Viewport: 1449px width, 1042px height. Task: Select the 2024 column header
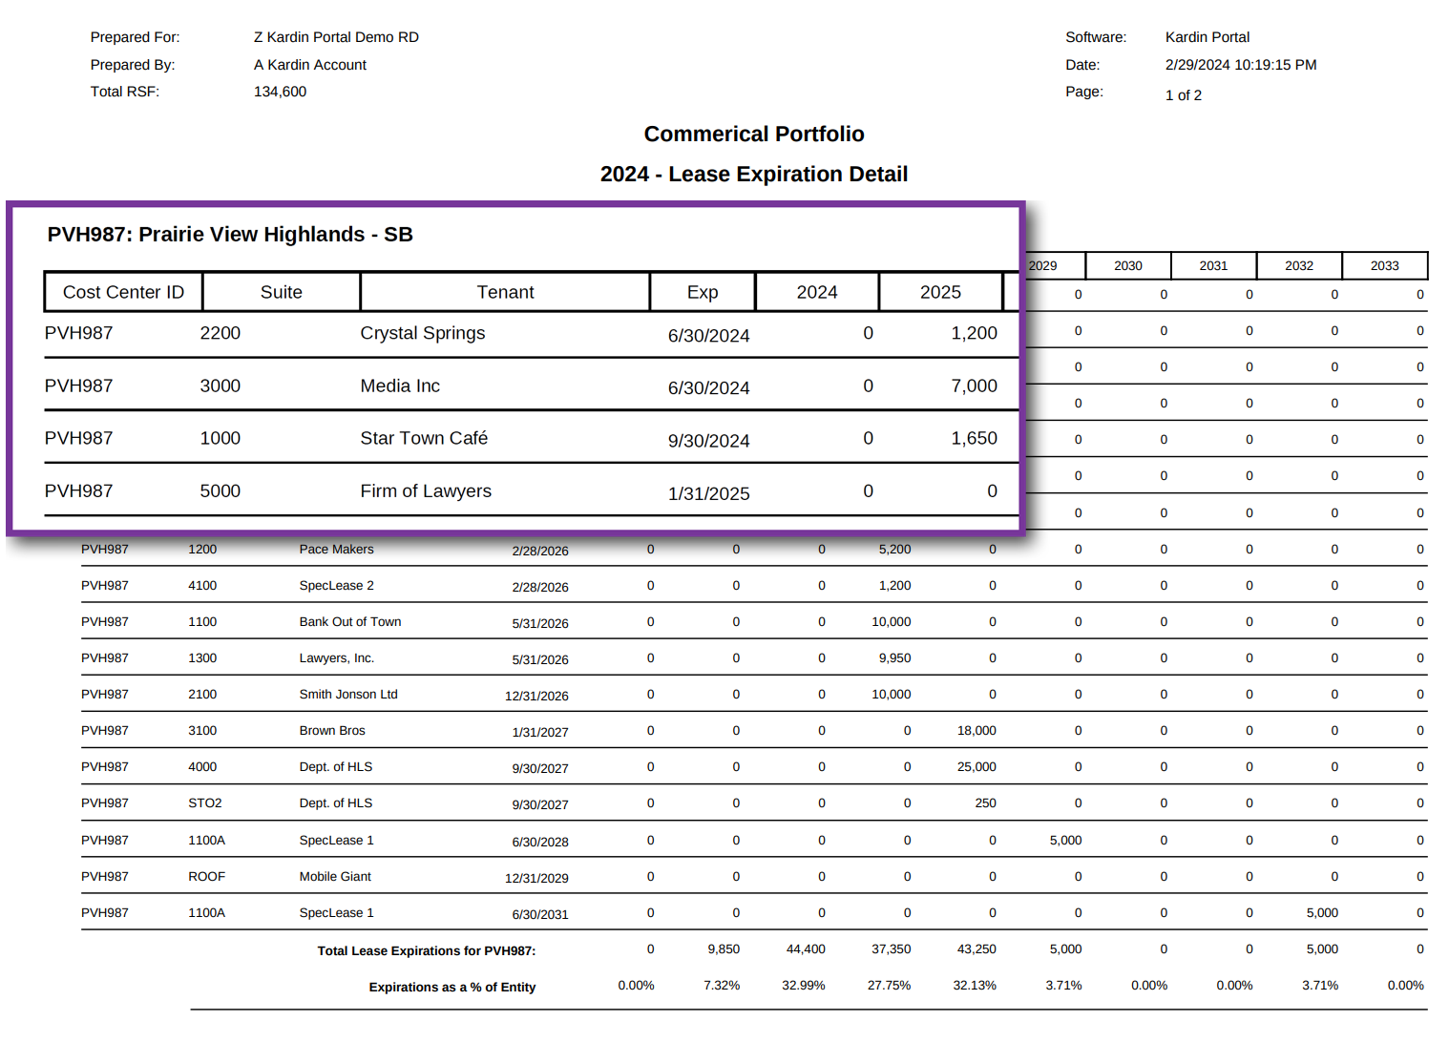point(816,292)
